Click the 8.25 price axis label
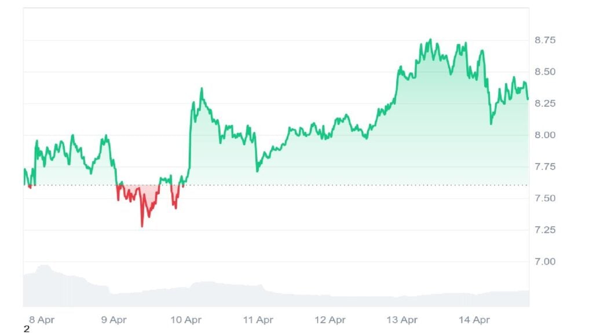 [545, 103]
